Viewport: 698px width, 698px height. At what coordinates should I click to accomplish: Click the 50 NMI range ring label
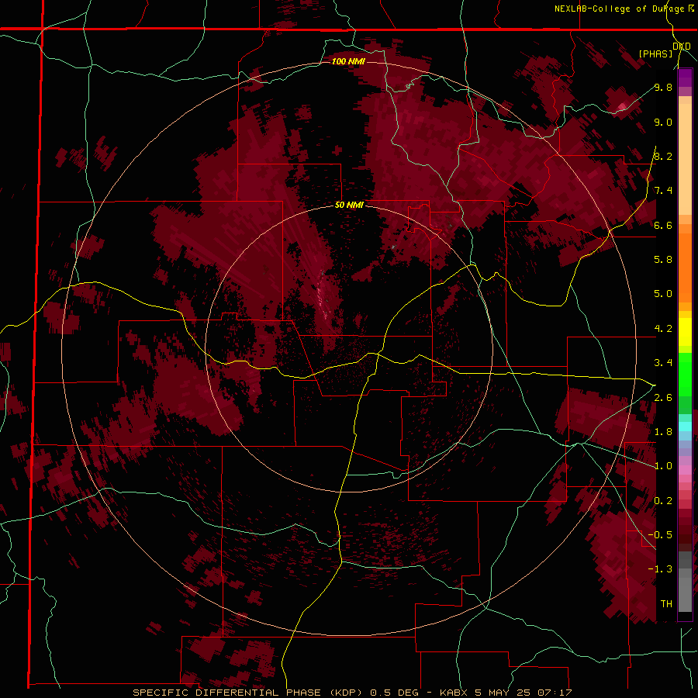click(x=349, y=205)
